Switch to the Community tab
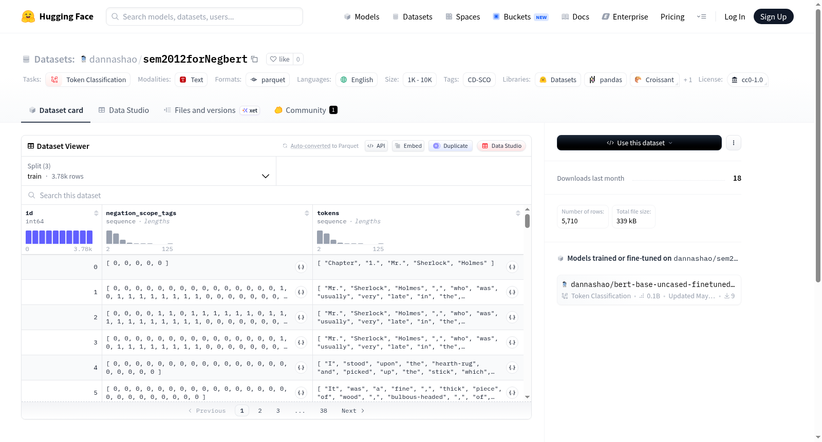Viewport: 822px width, 442px height. click(306, 110)
